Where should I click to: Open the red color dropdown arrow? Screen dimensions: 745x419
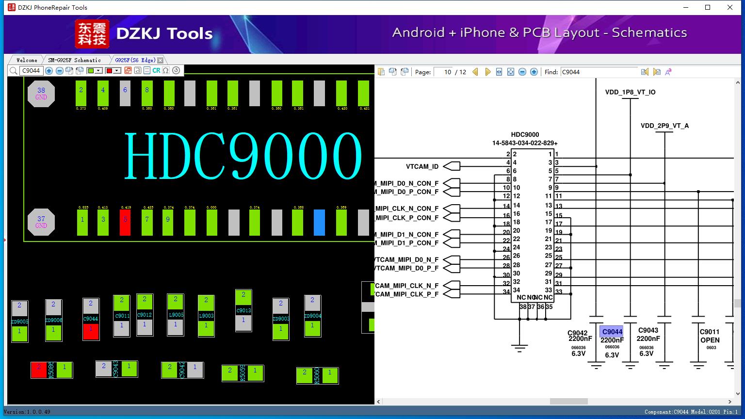click(x=117, y=71)
